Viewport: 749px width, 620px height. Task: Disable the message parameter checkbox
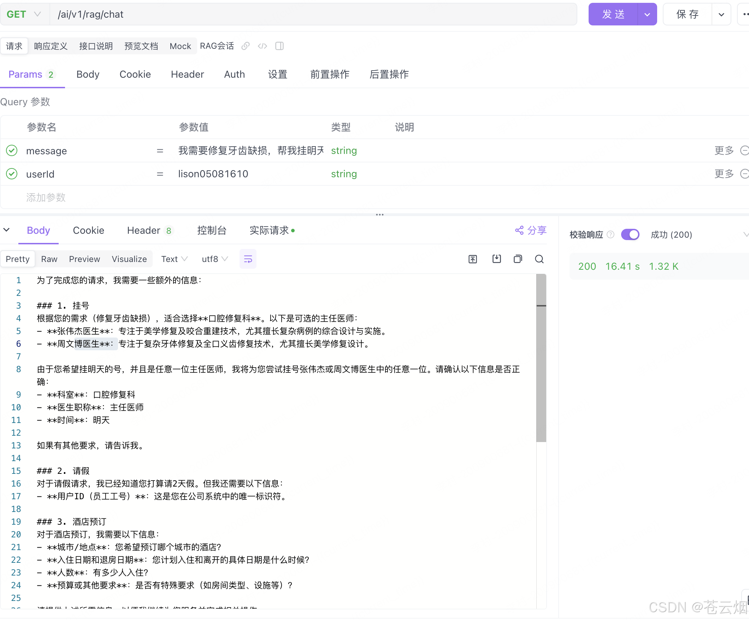(x=12, y=150)
